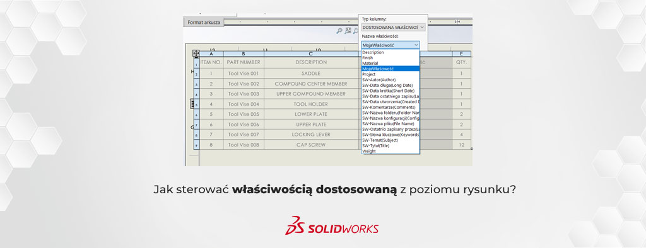
Task: Click the UPPER PLATE cell
Action: click(x=311, y=124)
